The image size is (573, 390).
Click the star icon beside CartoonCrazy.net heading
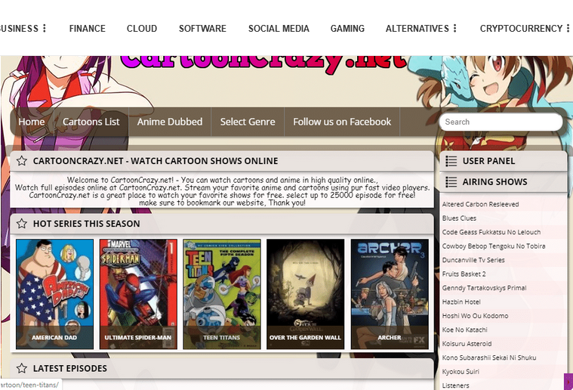tap(22, 161)
